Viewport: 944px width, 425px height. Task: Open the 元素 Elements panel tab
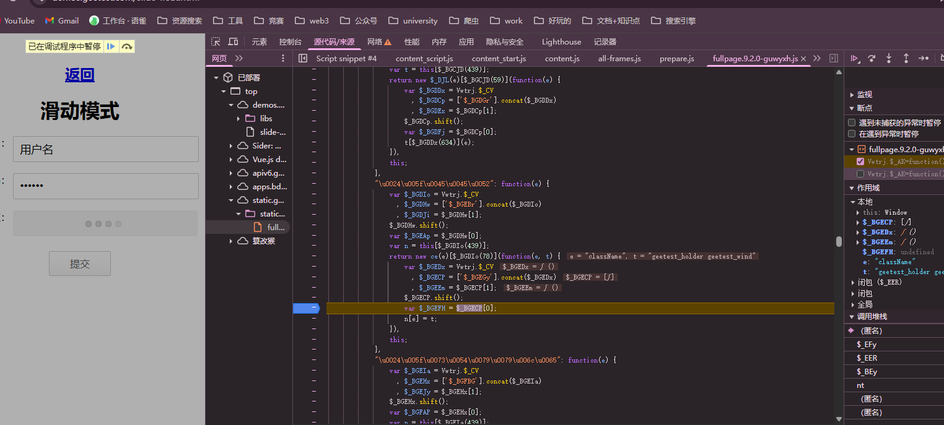[259, 42]
